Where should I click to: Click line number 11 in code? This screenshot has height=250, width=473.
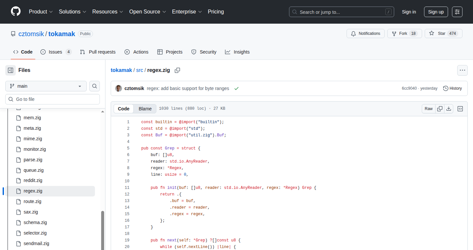pos(127,188)
